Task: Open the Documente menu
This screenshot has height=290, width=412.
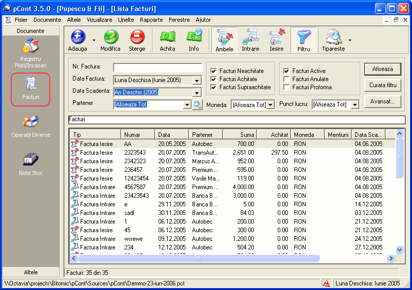Action: [47, 20]
